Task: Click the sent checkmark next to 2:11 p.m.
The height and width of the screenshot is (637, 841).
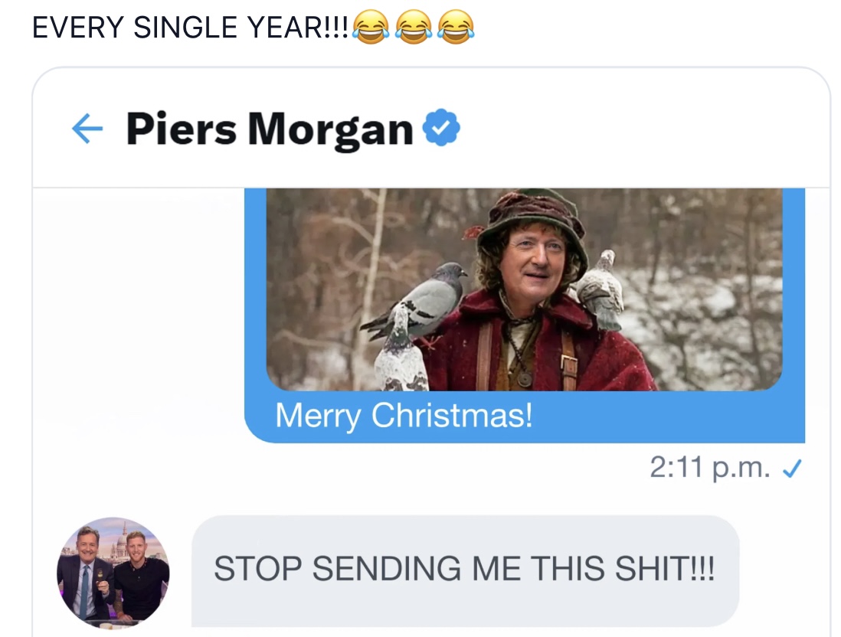Action: point(792,469)
